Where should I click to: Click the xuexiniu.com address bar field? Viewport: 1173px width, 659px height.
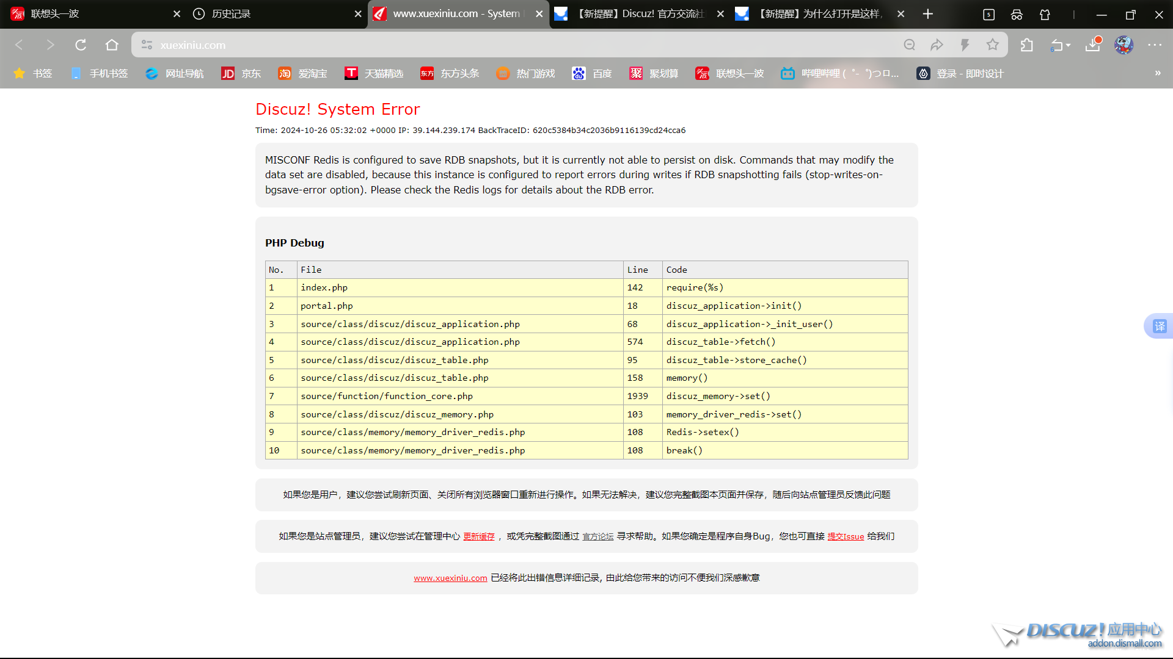point(489,45)
